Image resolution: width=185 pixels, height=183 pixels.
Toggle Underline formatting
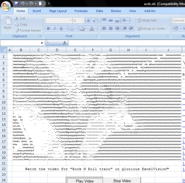[61, 29]
